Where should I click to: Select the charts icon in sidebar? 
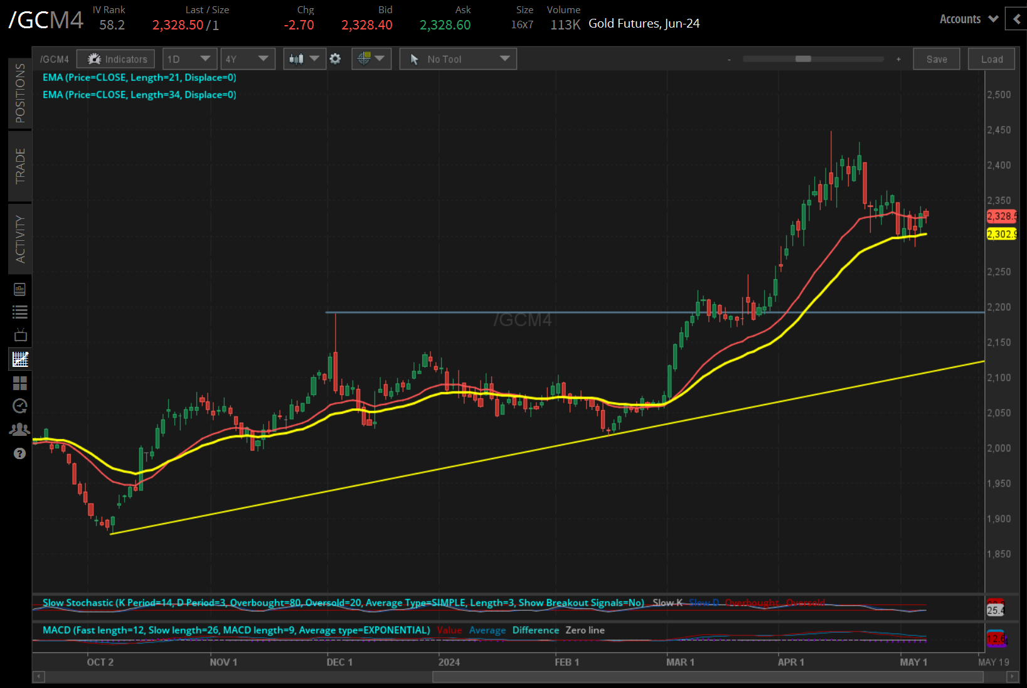point(20,359)
